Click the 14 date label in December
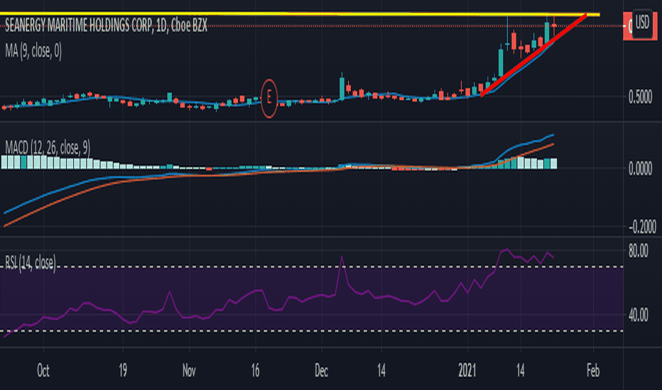The image size is (662, 390). (381, 371)
